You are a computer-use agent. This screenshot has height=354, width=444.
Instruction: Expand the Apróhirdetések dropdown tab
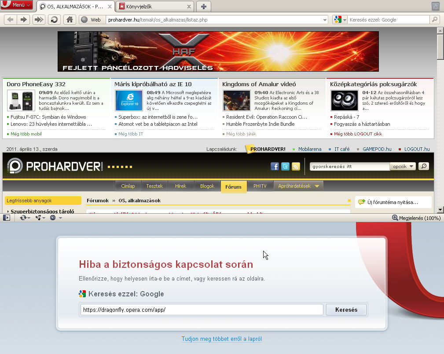coord(298,186)
